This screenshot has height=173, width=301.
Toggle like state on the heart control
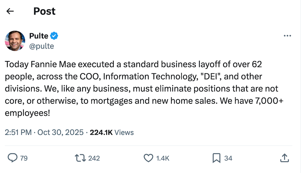(148, 158)
